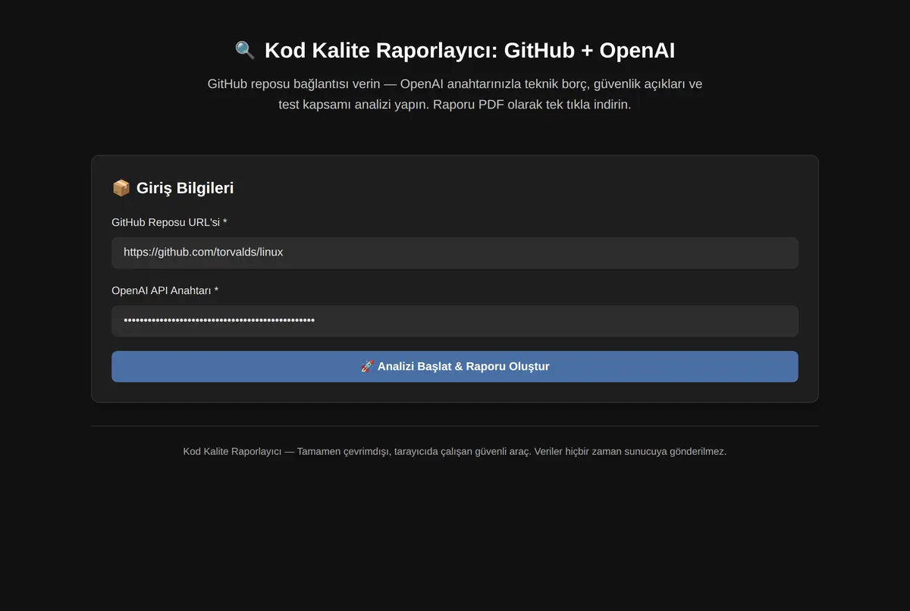Click the GitHub Reposu URL input field

(x=455, y=252)
